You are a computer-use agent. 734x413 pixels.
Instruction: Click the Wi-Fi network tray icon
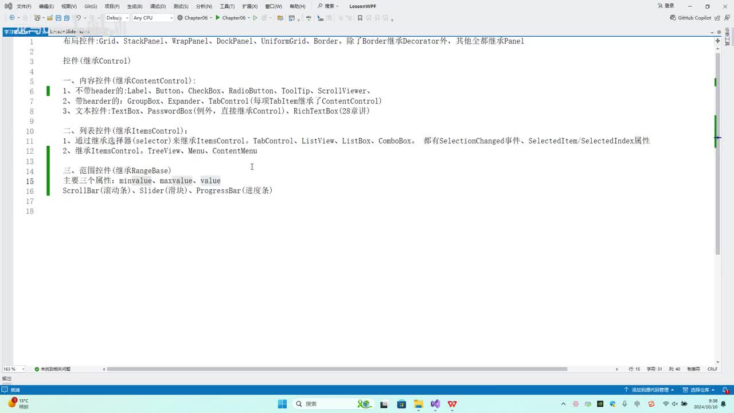[x=666, y=404]
